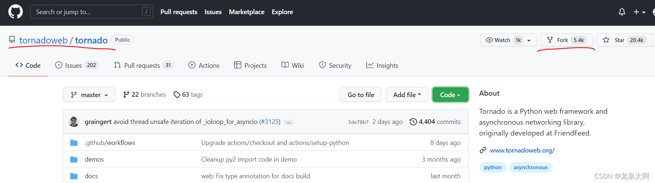Click the 4,404 commits history link

point(435,122)
